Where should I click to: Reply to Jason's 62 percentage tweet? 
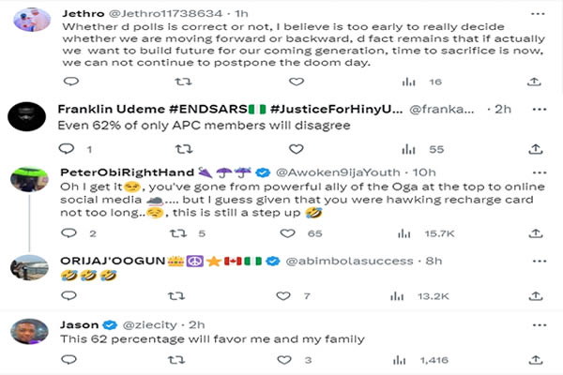(68, 359)
